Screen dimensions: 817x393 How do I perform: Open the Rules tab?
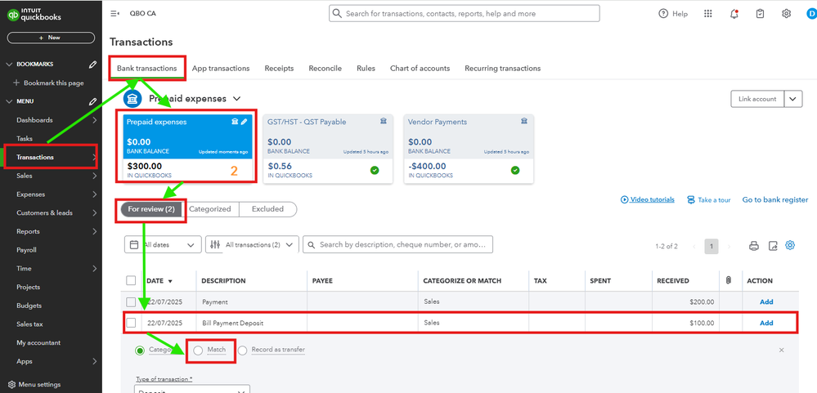coord(366,68)
